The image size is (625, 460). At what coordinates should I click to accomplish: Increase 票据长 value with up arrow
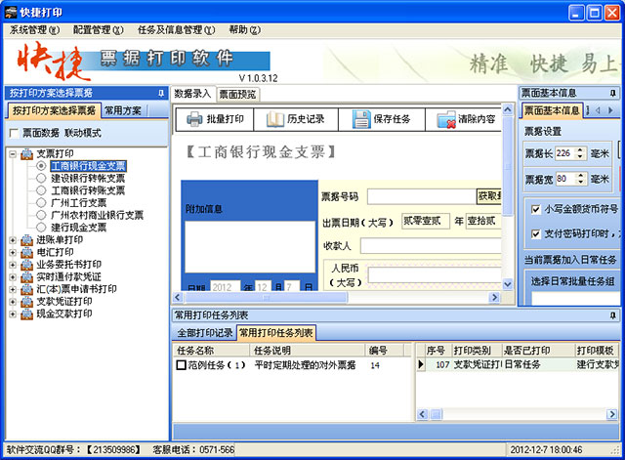pos(580,150)
